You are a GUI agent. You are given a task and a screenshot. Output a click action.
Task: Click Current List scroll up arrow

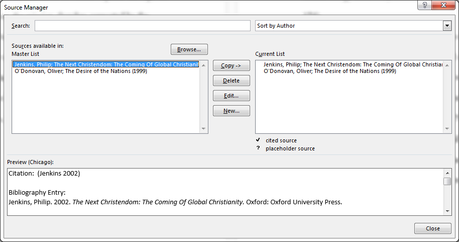pyautogui.click(x=447, y=65)
